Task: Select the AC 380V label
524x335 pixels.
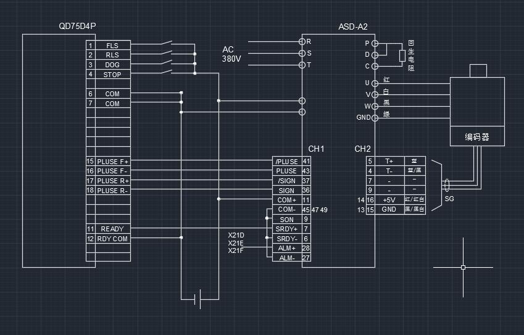Action: click(228, 54)
